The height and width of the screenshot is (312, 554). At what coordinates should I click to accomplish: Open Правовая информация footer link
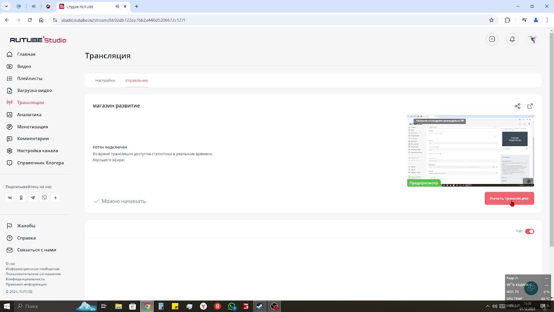tap(26, 284)
